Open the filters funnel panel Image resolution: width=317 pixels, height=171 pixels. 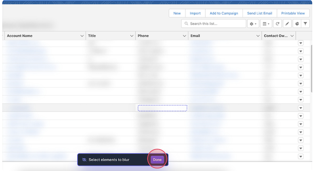305,24
